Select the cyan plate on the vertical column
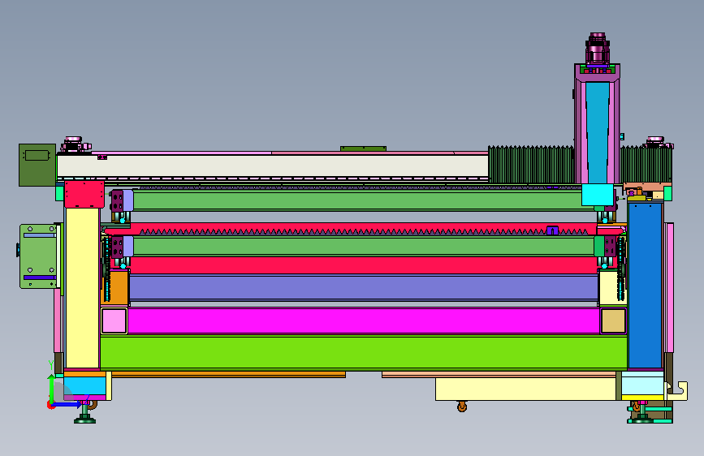 [597, 132]
